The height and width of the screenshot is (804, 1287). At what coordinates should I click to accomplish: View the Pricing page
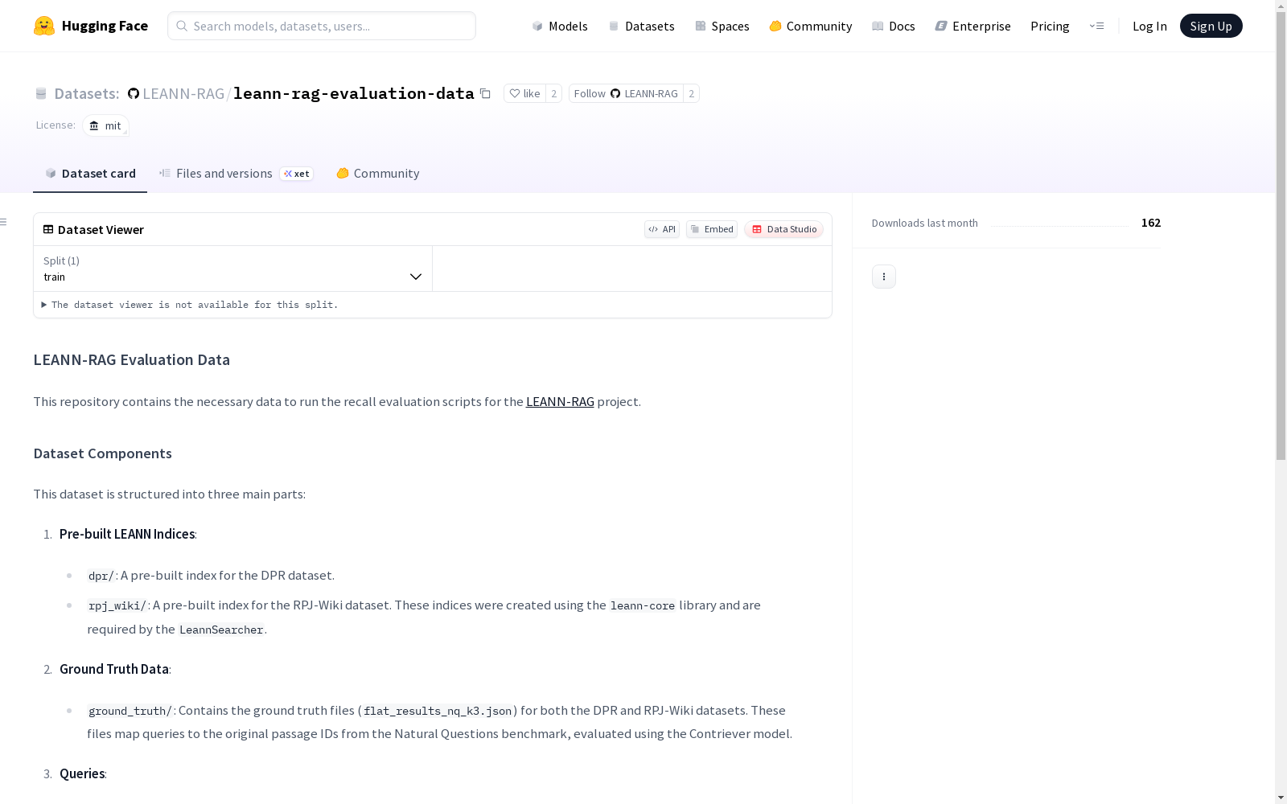point(1050,26)
